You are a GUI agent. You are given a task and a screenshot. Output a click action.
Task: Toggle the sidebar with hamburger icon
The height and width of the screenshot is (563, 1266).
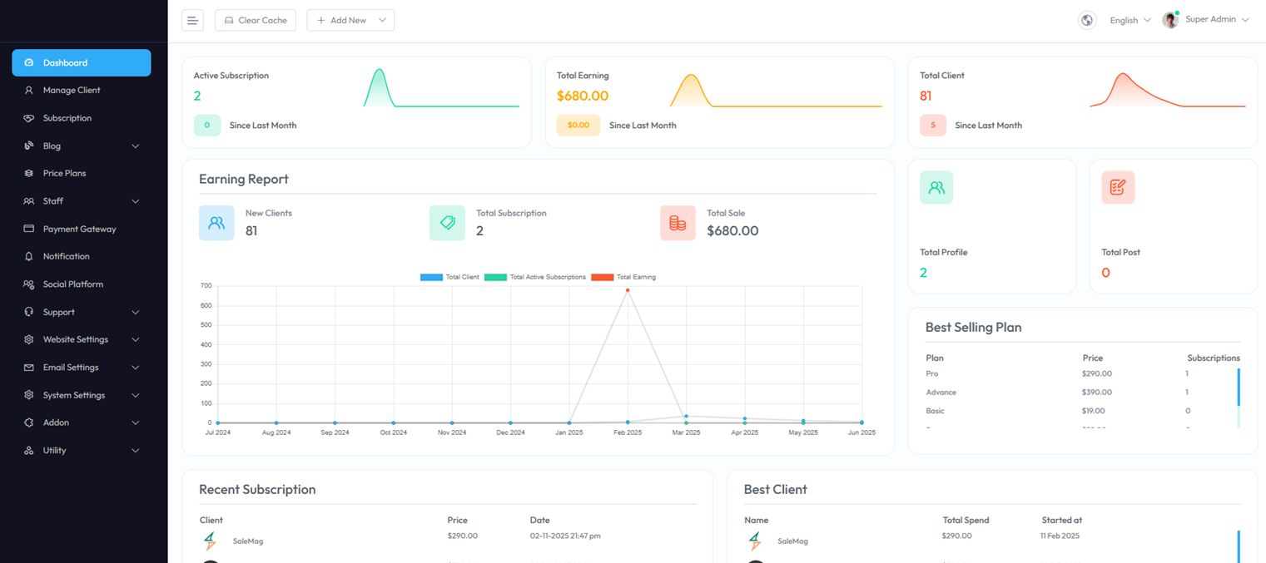pyautogui.click(x=192, y=20)
